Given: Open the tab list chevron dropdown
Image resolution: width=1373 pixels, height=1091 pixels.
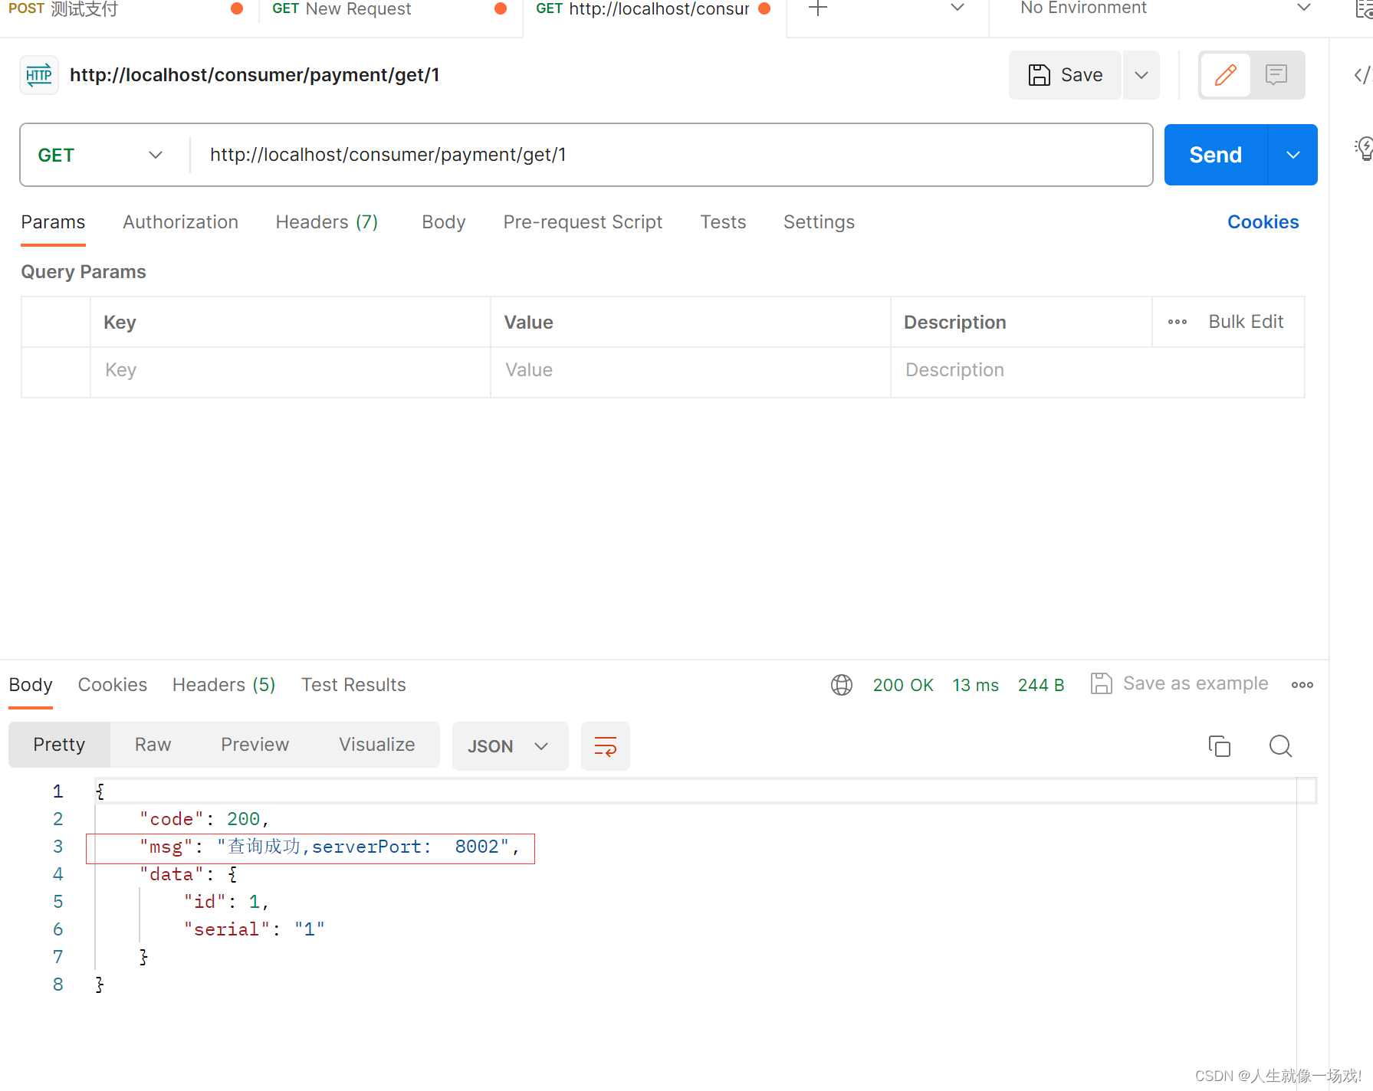Looking at the screenshot, I should [957, 8].
